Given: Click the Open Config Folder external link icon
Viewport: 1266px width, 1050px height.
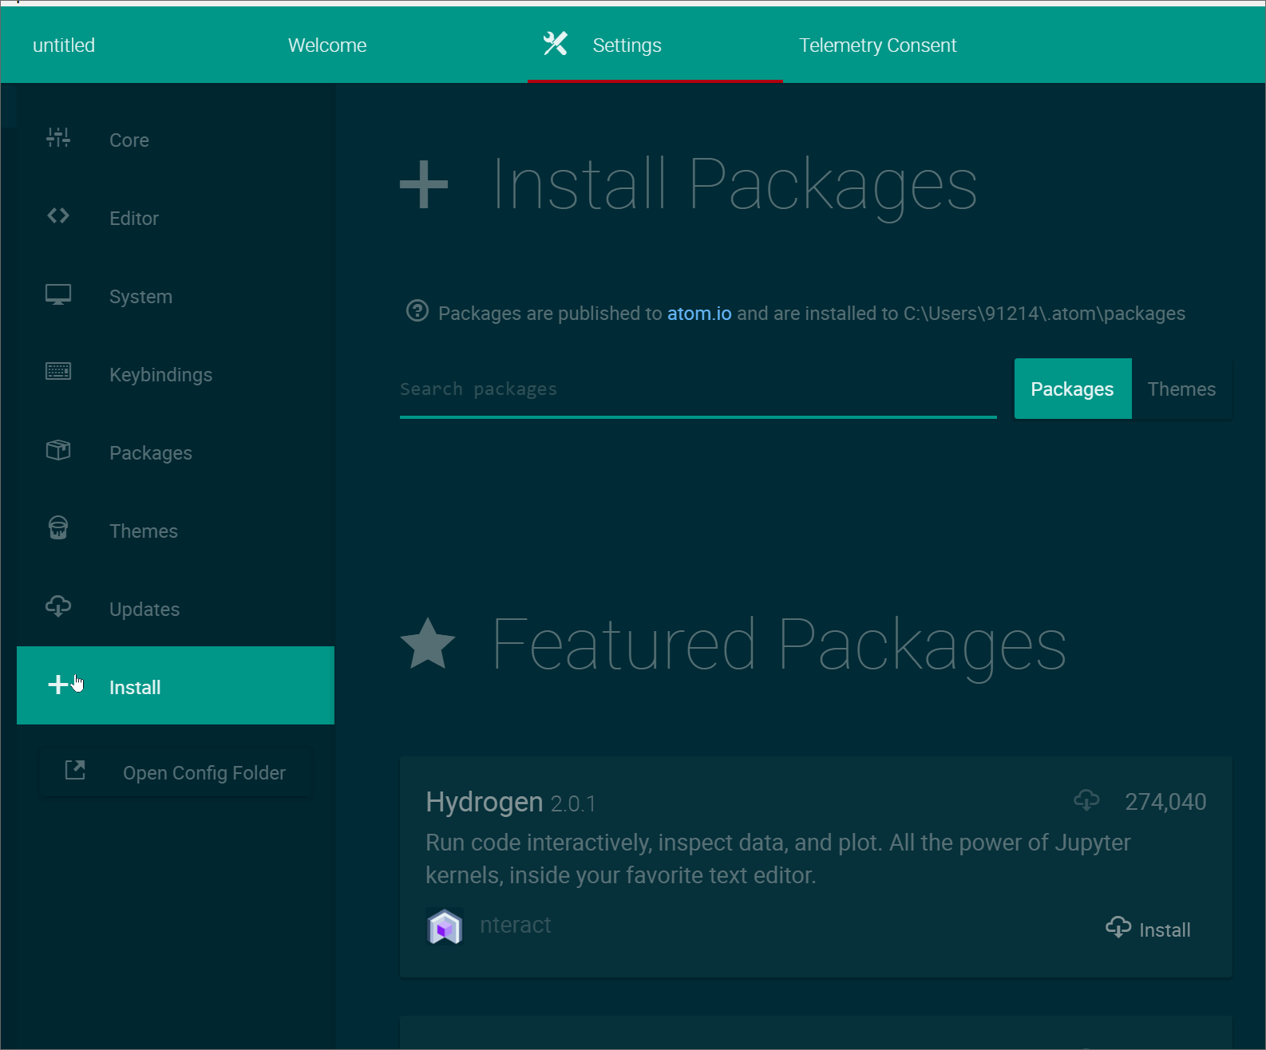Looking at the screenshot, I should pos(75,770).
